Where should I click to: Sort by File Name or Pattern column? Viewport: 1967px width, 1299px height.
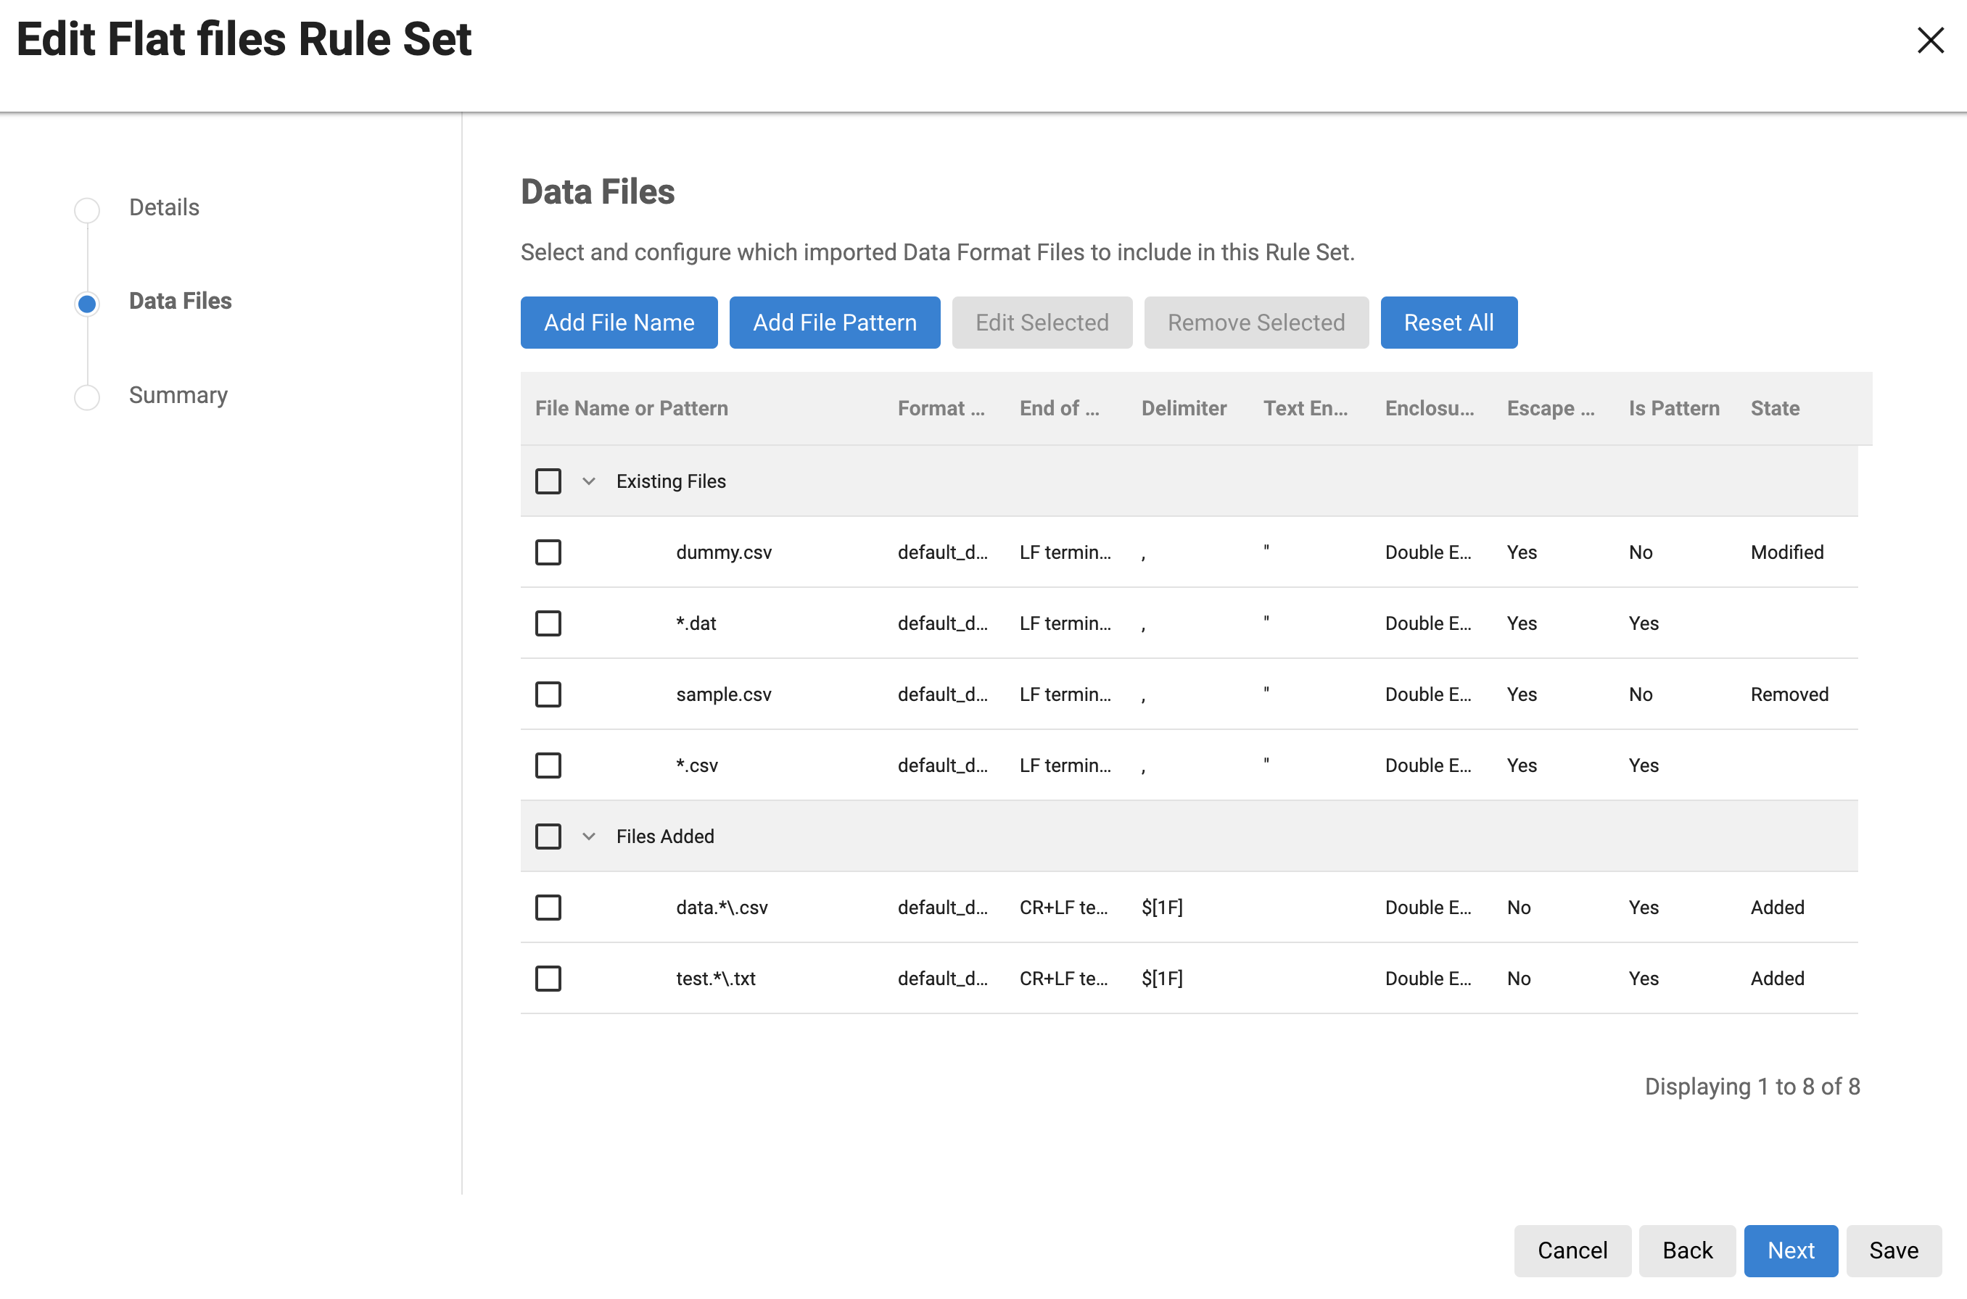tap(631, 408)
